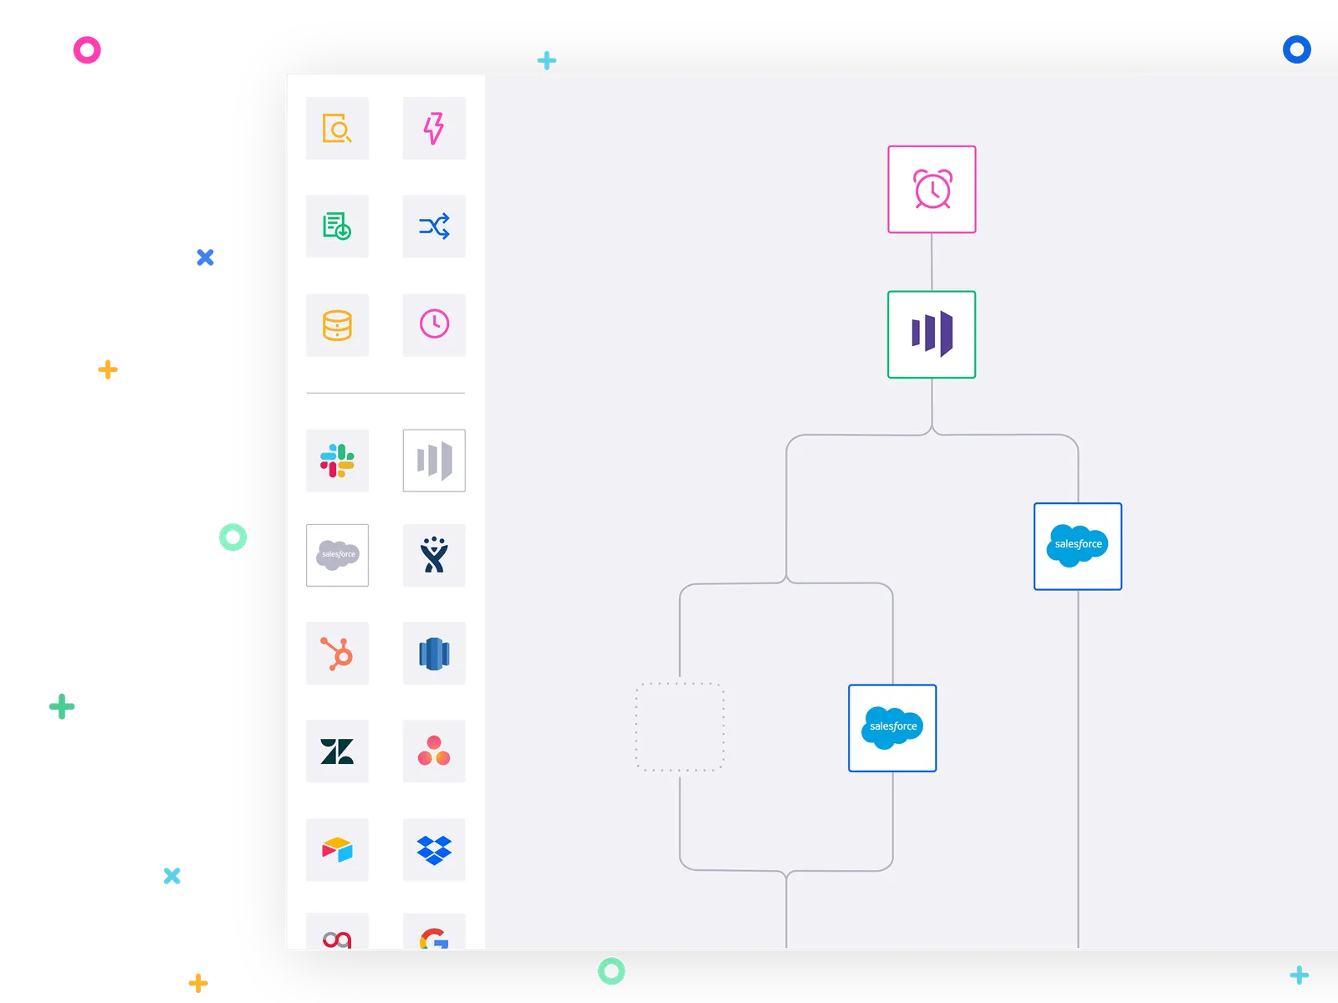Viewport: 1338px width, 1003px height.
Task: Pick the Google connector icon
Action: pyautogui.click(x=434, y=931)
